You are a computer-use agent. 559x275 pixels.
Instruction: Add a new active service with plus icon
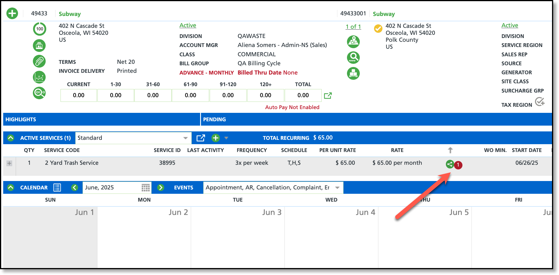pos(216,138)
